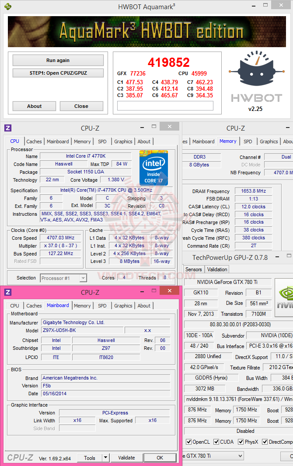
Task: Minimize the GPU-Z window
Action: [277, 257]
